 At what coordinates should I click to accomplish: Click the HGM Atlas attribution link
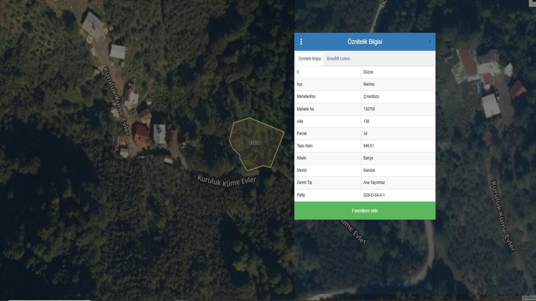tap(529, 298)
